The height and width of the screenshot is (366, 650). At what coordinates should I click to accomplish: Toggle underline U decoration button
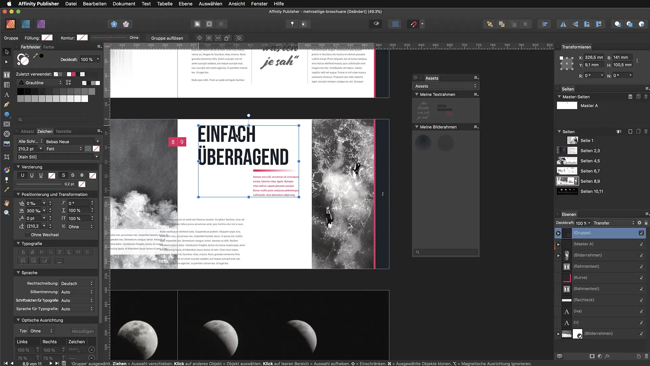point(23,176)
